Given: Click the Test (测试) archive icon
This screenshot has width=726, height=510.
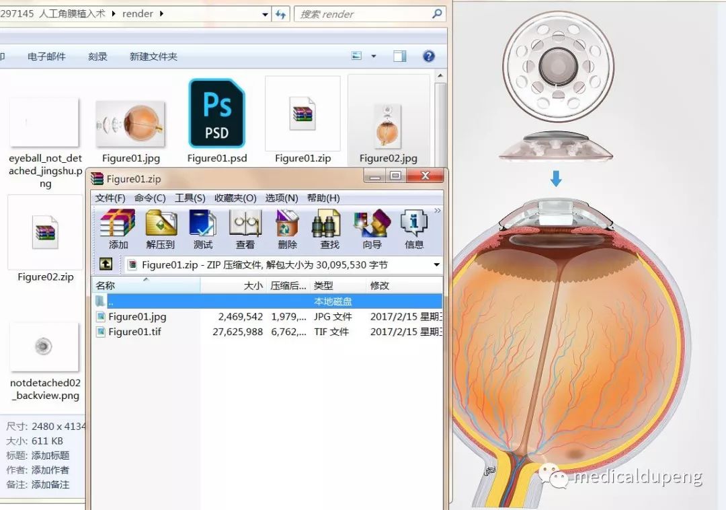Looking at the screenshot, I should [x=202, y=227].
